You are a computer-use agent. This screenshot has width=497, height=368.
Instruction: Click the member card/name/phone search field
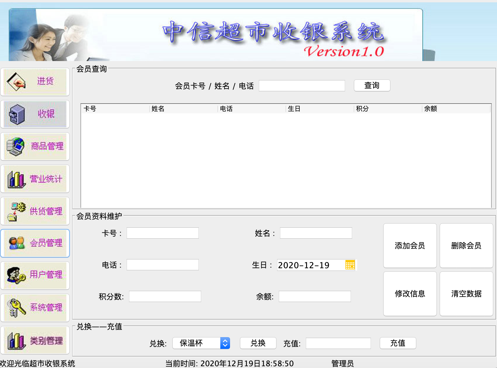point(302,85)
